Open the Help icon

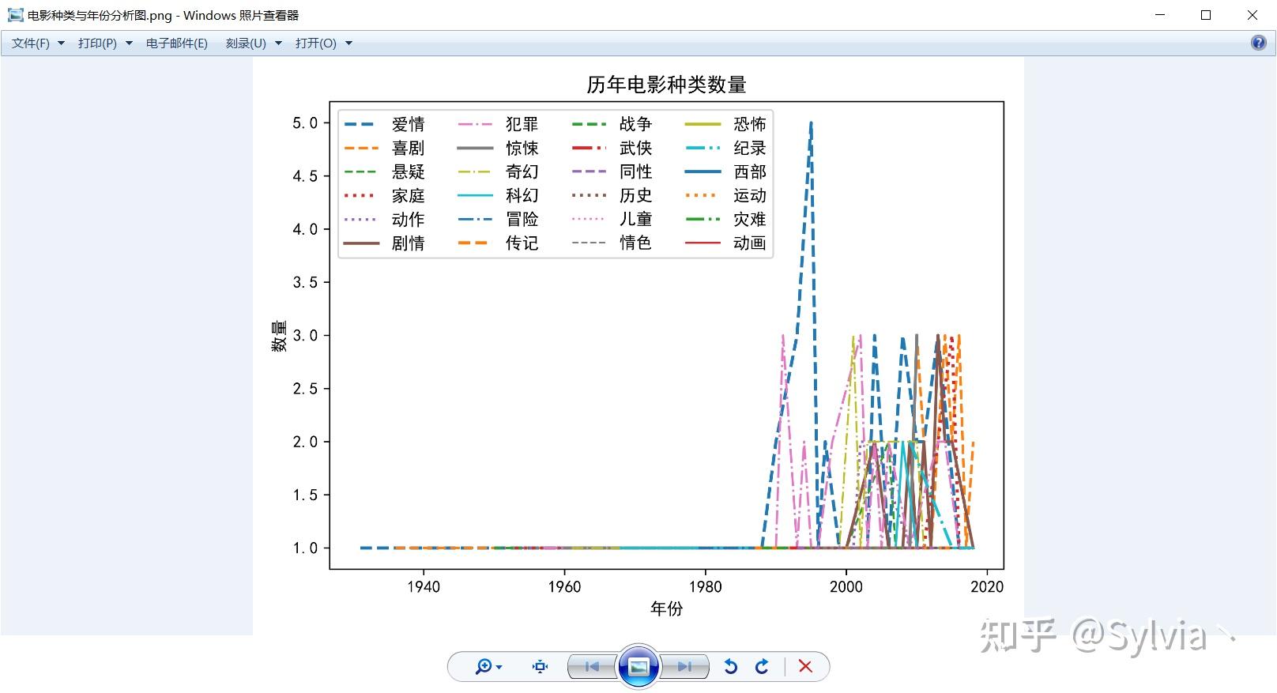(x=1259, y=43)
